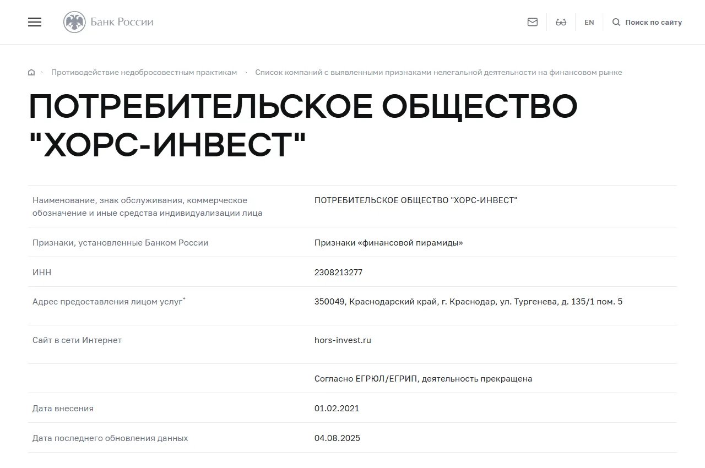Click the 'Банк России' header title text

[122, 22]
